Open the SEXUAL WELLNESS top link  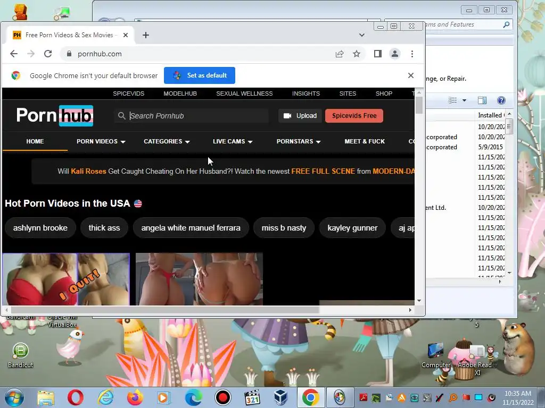pos(244,93)
